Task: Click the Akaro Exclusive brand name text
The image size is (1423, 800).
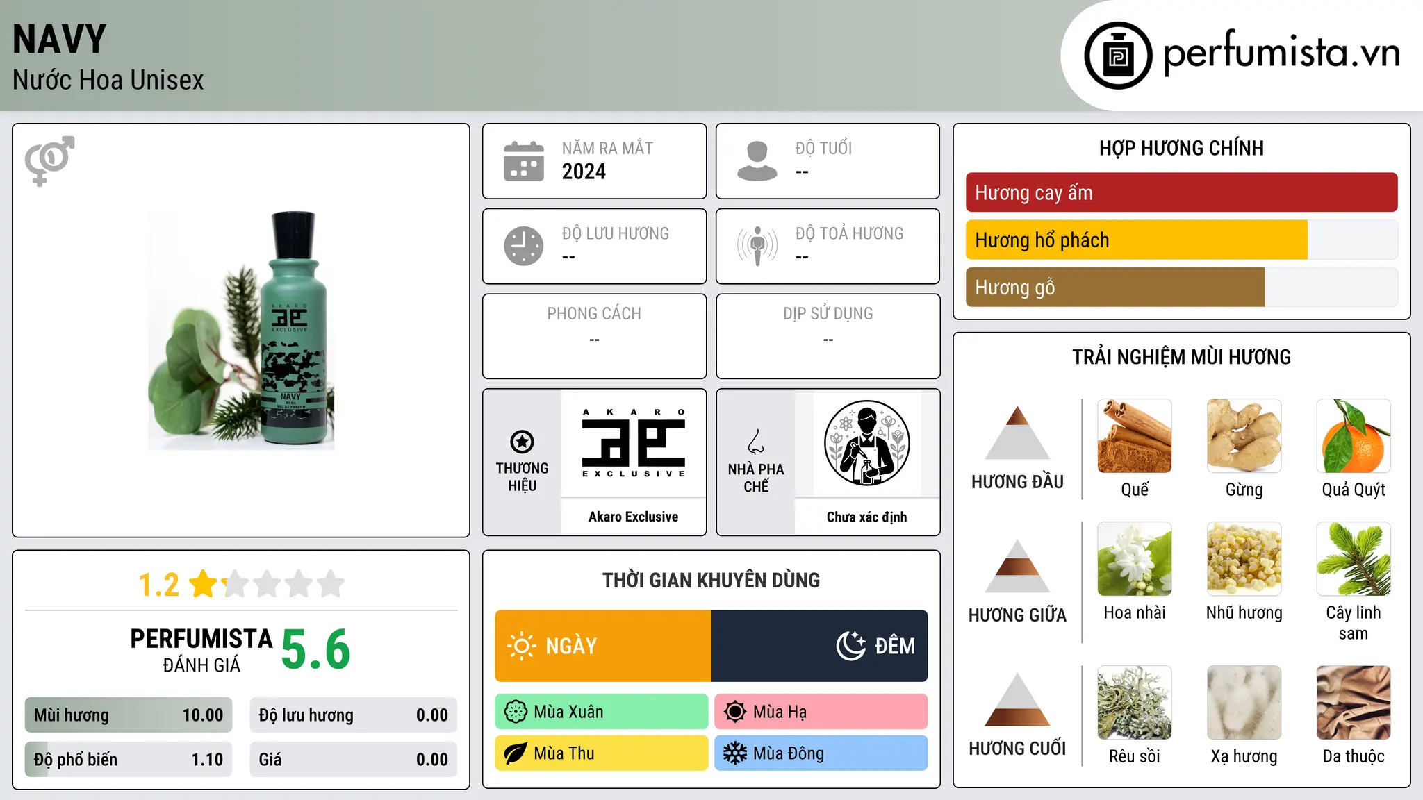Action: (x=634, y=517)
